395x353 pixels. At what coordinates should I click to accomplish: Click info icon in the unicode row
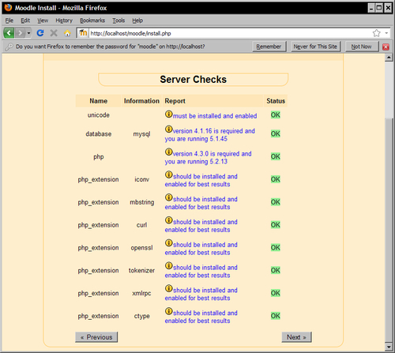coord(168,115)
